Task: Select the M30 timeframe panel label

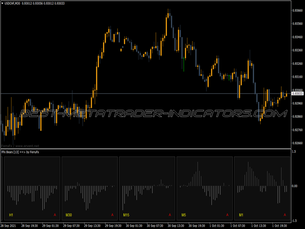Action: [69, 215]
